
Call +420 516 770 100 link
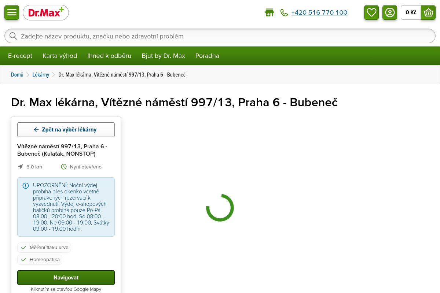point(319,12)
